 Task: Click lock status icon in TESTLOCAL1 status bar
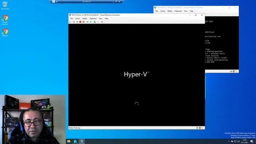coord(202,128)
